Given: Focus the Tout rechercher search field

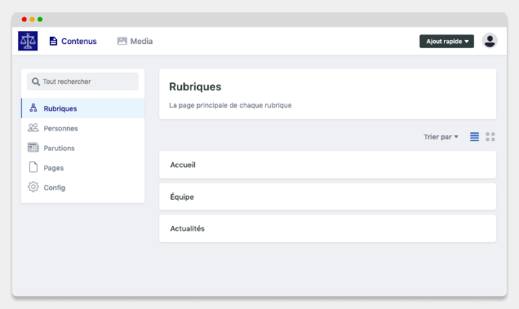Looking at the screenshot, I should 82,82.
